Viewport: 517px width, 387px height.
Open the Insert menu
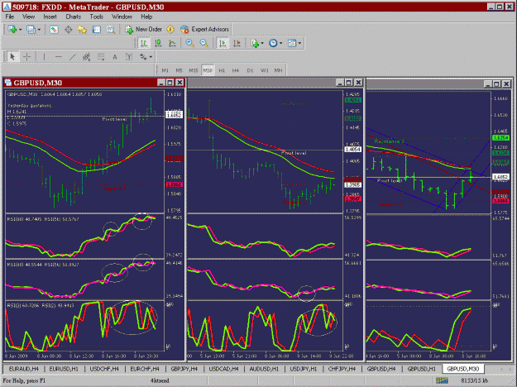tap(50, 17)
